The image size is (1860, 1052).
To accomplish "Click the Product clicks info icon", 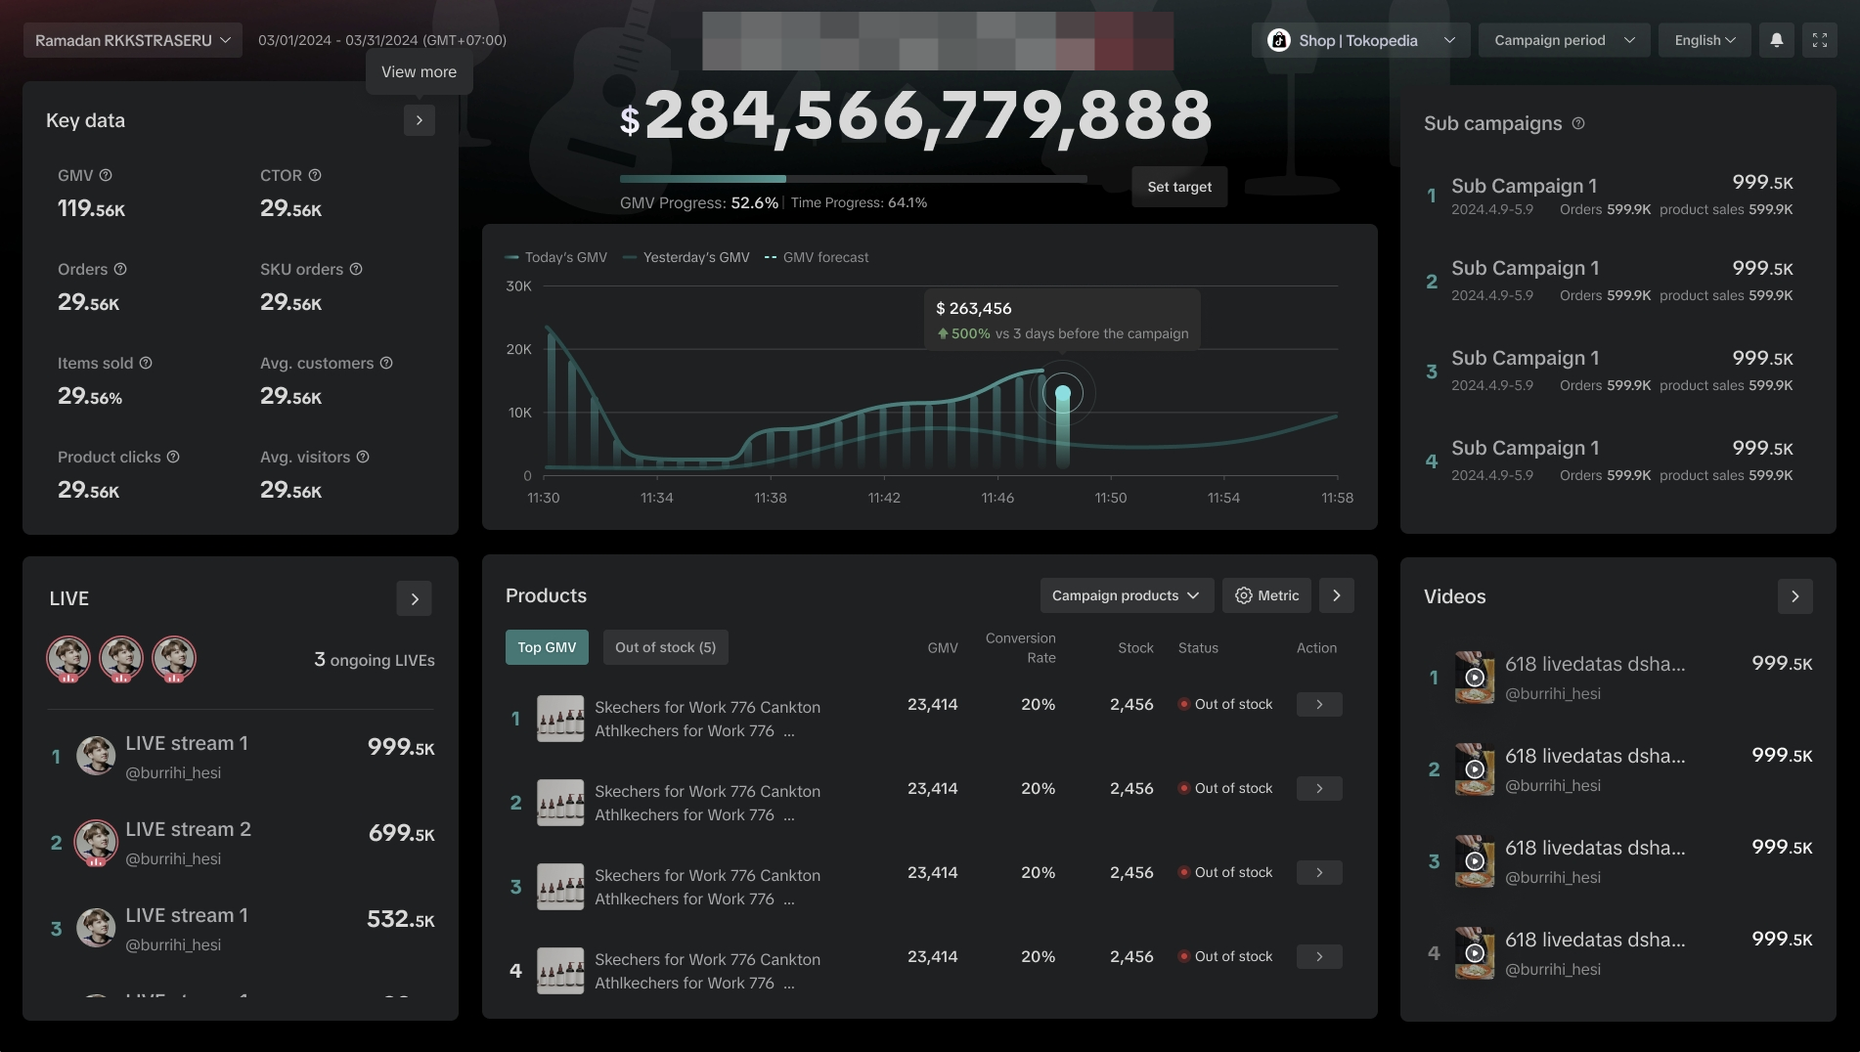I will coord(173,457).
